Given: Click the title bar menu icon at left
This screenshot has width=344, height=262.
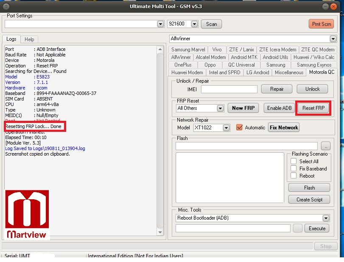Looking at the screenshot, I should [x=6, y=6].
